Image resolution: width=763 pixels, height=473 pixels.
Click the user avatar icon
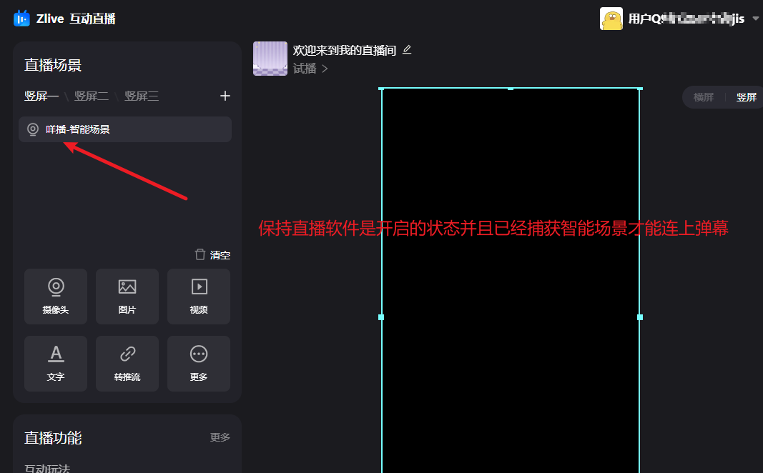(611, 18)
